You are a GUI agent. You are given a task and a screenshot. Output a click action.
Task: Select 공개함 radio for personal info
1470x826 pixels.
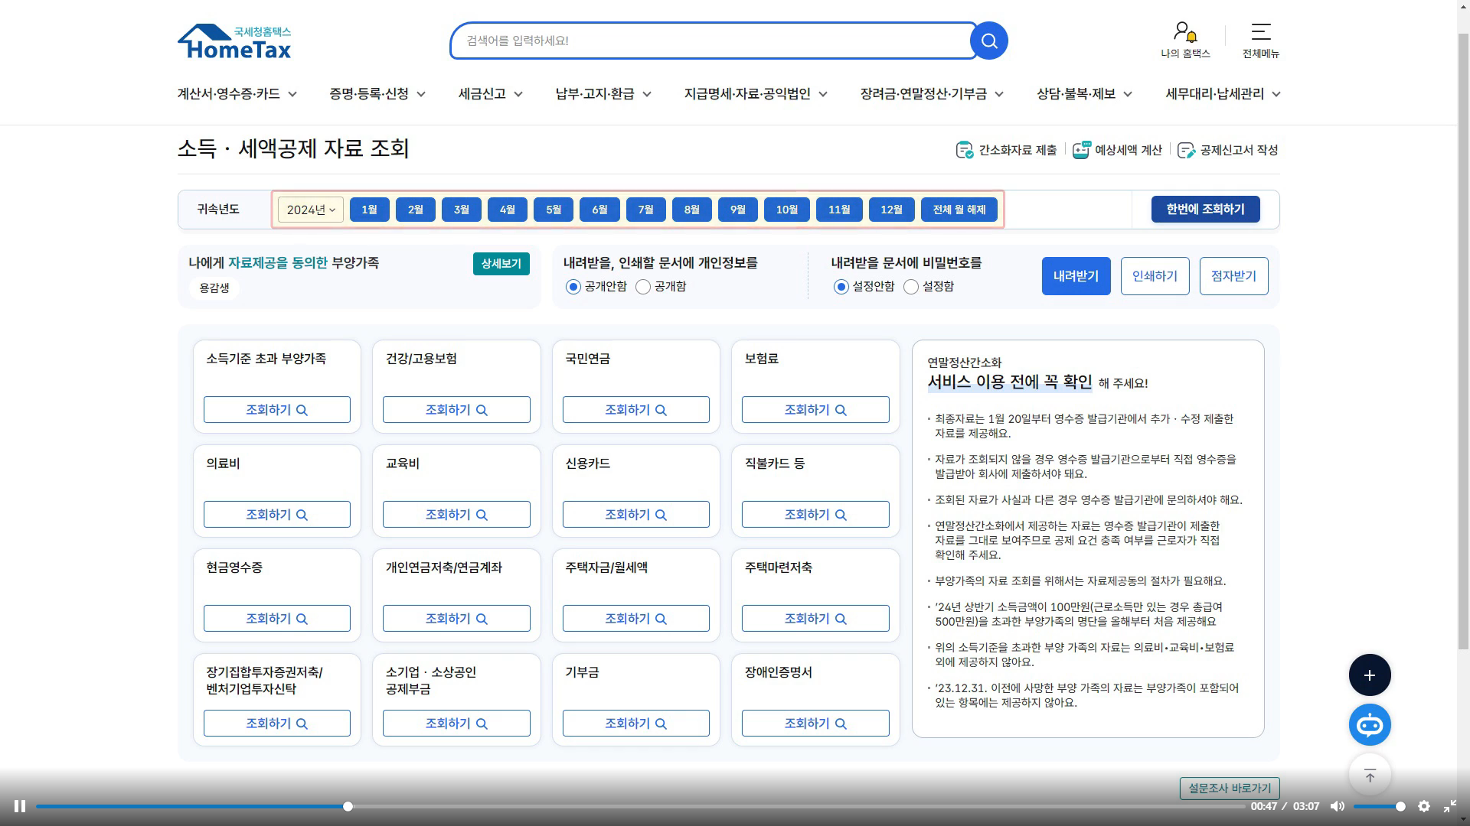(643, 287)
